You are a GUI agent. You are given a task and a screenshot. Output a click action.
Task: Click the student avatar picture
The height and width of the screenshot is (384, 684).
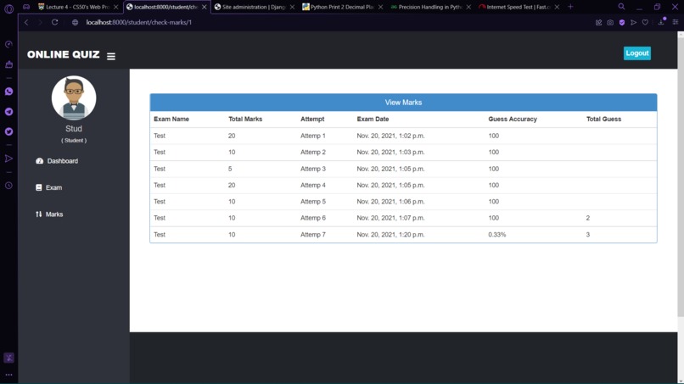(x=74, y=97)
